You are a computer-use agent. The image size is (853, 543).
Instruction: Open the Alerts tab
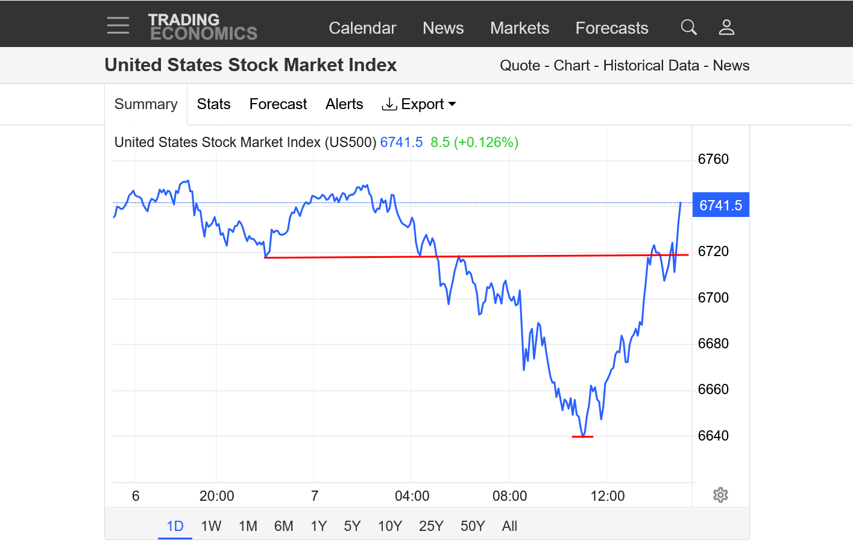tap(344, 104)
